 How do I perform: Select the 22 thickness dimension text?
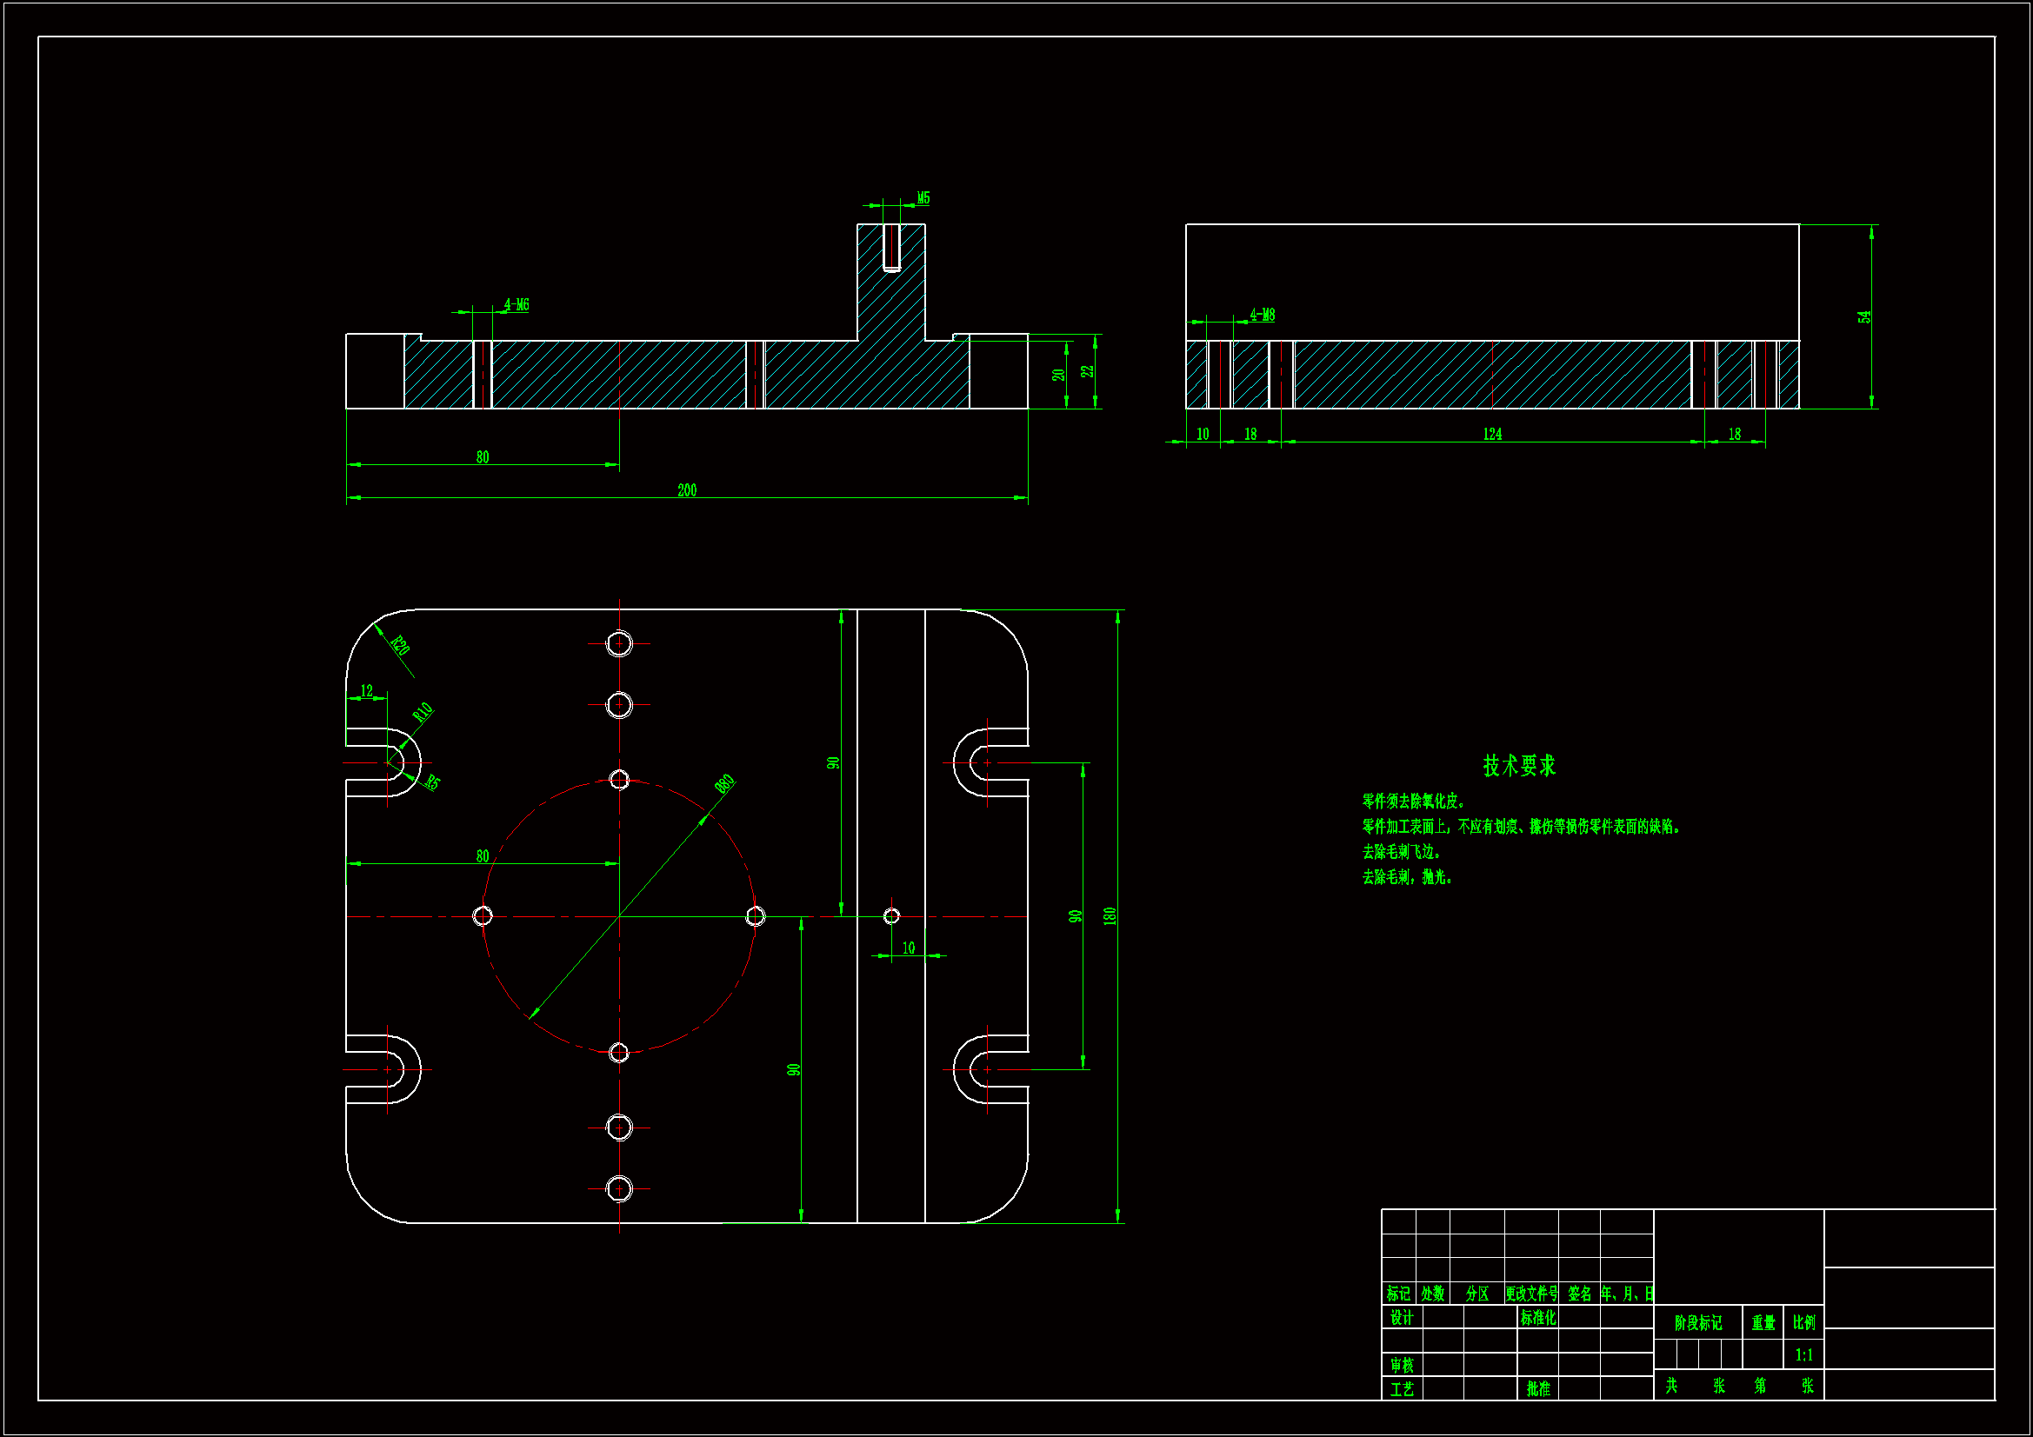(x=1087, y=371)
